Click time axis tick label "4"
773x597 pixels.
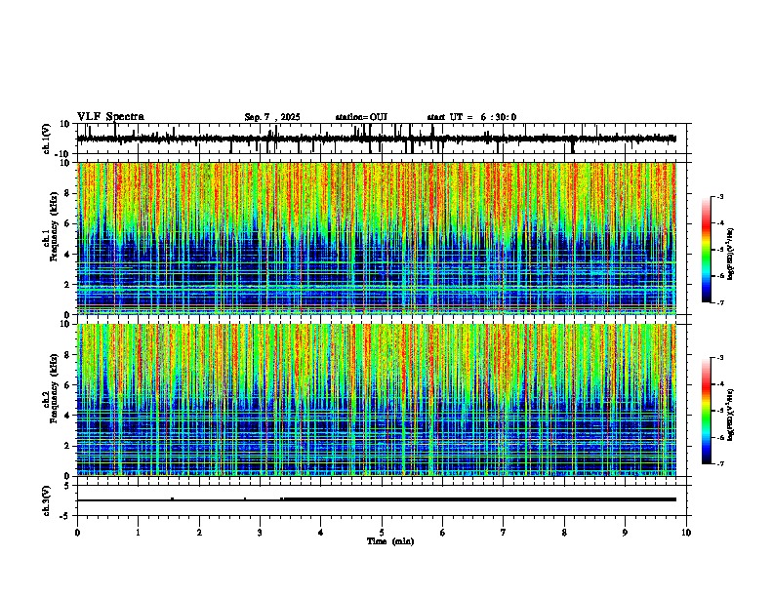click(321, 533)
